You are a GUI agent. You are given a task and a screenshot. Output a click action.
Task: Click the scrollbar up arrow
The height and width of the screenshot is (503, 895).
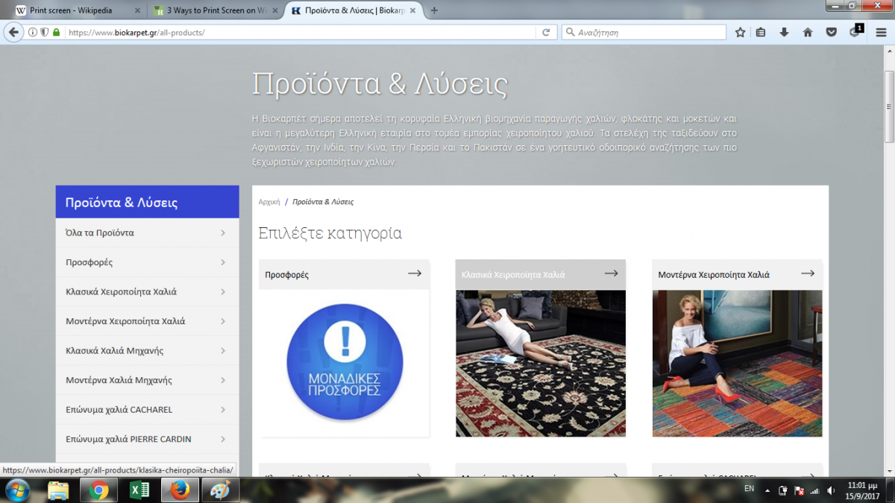coord(889,50)
